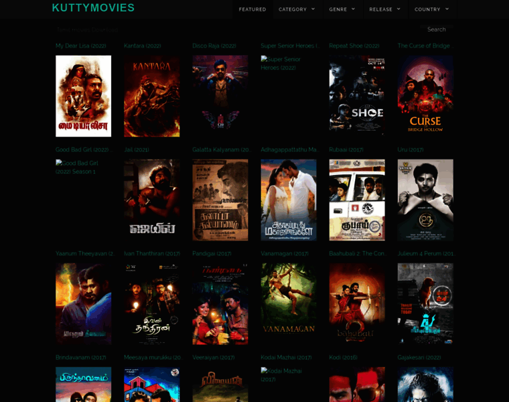The width and height of the screenshot is (509, 402).
Task: Select the Brindavanam poster
Action: tap(84, 385)
